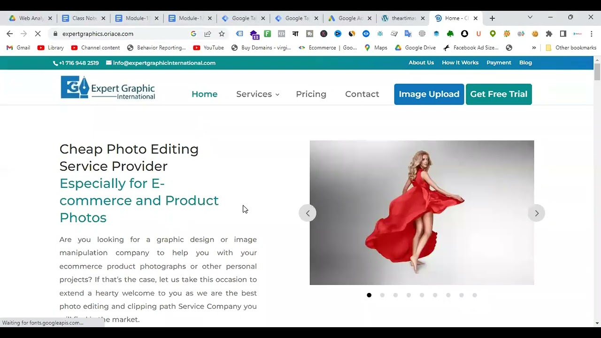This screenshot has height=338, width=601.
Task: Select the second carousel dot
Action: 382,295
